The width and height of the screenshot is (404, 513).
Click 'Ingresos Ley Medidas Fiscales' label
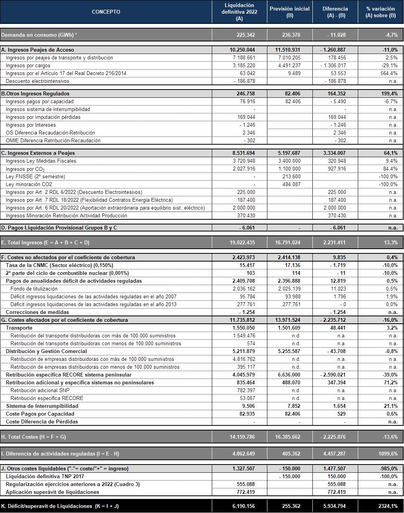pos(41,161)
